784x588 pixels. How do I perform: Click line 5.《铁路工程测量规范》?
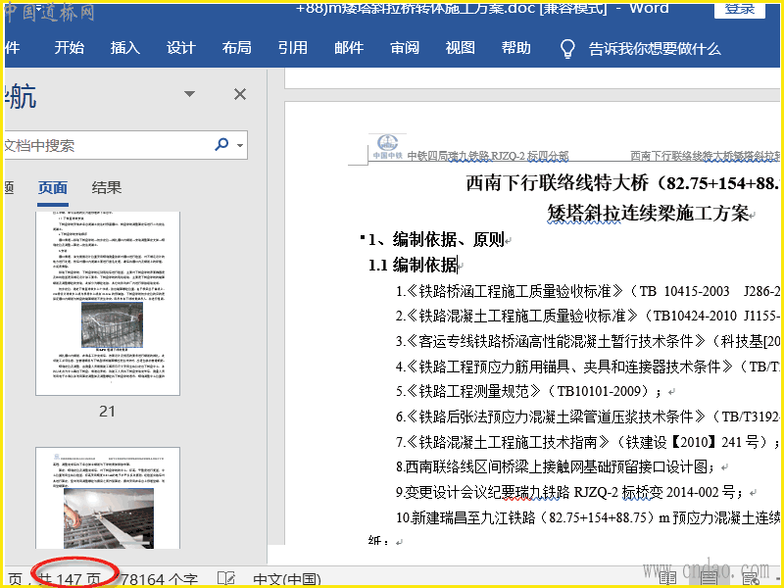click(528, 391)
